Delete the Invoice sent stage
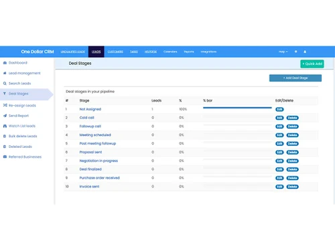The height and width of the screenshot is (251, 335). click(292, 187)
